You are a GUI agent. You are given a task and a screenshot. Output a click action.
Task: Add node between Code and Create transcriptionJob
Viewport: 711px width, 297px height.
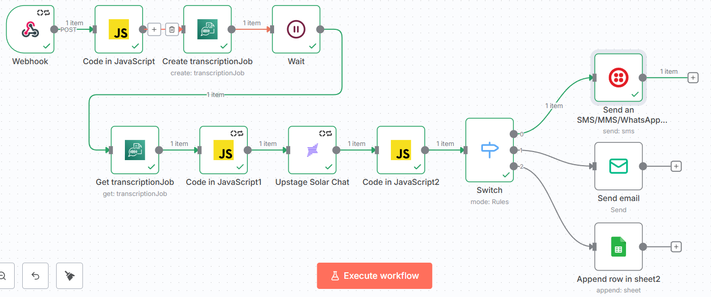(154, 29)
